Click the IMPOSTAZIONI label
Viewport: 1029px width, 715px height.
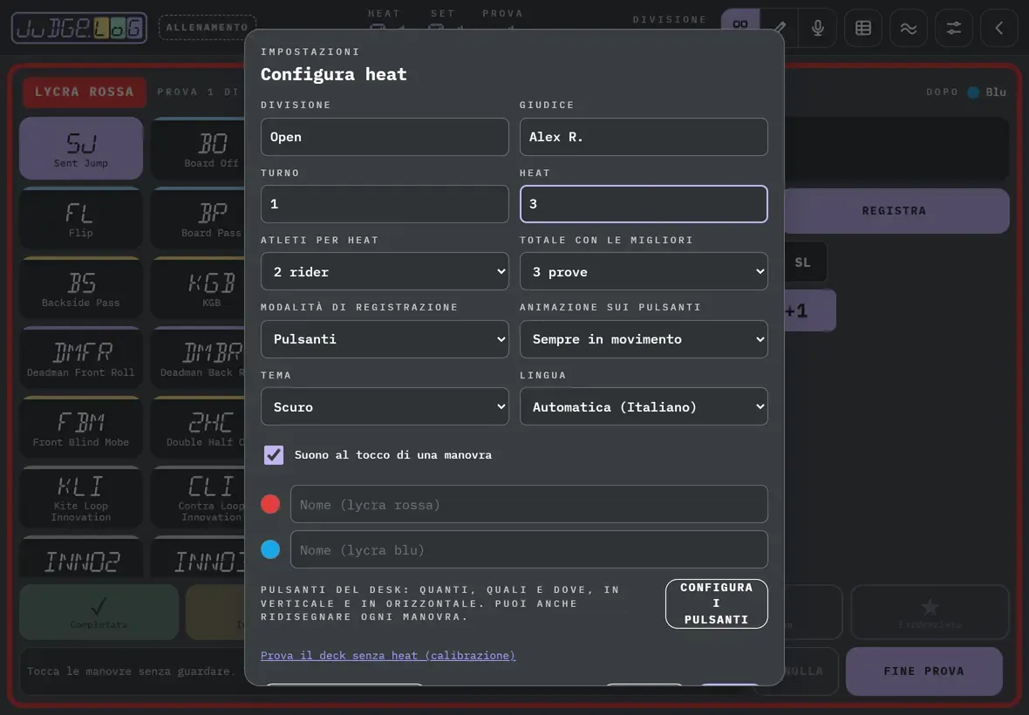pyautogui.click(x=310, y=51)
